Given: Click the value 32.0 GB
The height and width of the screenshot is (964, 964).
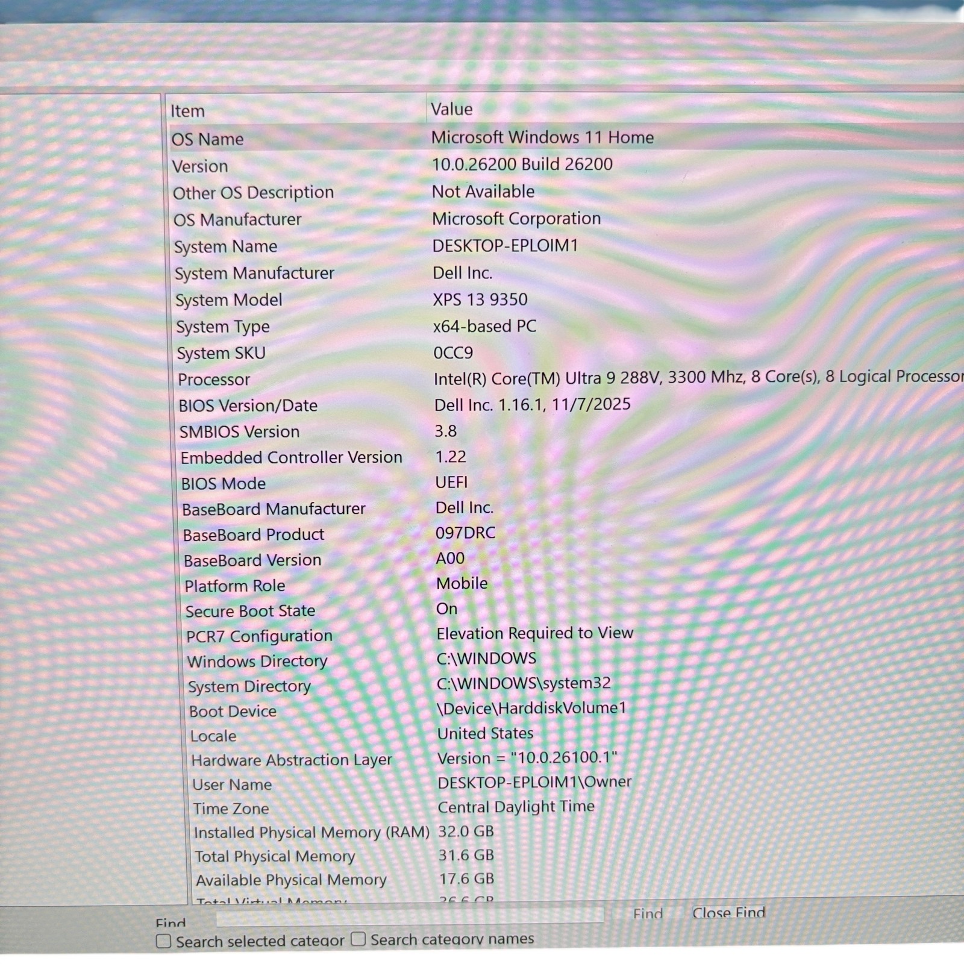Looking at the screenshot, I should tap(466, 831).
